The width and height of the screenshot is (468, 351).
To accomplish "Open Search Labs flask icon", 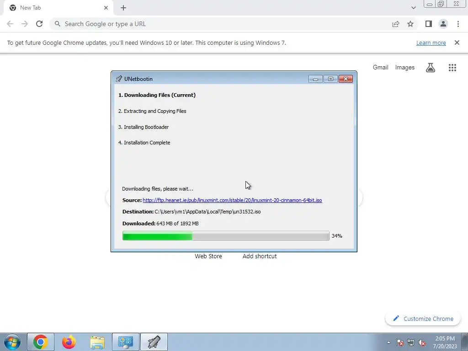I will [431, 68].
